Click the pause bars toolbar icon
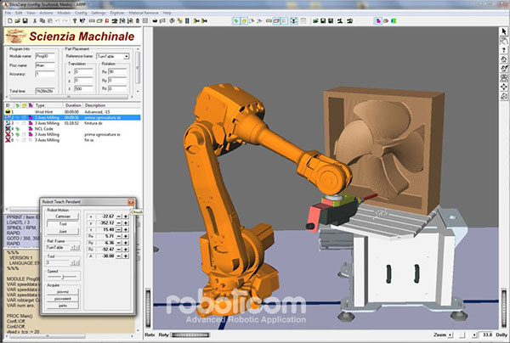Image resolution: width=510 pixels, height=343 pixels. [x=187, y=21]
